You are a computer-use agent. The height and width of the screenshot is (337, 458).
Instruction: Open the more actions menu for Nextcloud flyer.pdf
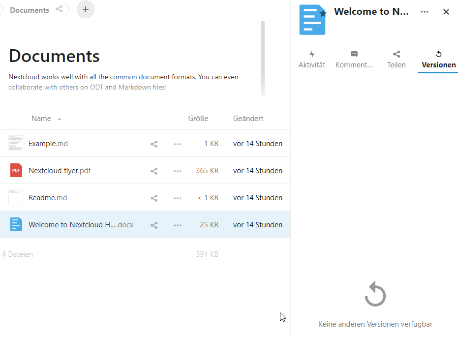[x=178, y=171]
